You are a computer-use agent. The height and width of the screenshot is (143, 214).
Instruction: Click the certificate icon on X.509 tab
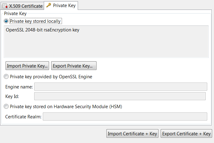pyautogui.click(x=5, y=6)
